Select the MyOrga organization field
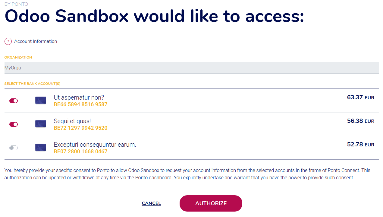The width and height of the screenshot is (383, 217). pos(192,68)
